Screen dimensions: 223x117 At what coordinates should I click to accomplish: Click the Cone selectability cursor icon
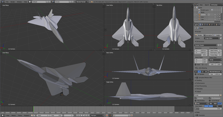(218, 17)
